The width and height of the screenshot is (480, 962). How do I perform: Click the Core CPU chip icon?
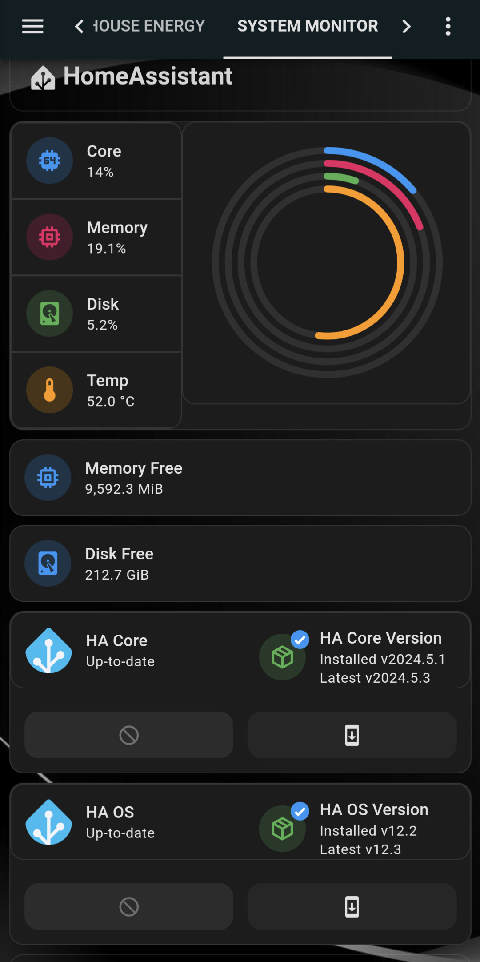(50, 161)
